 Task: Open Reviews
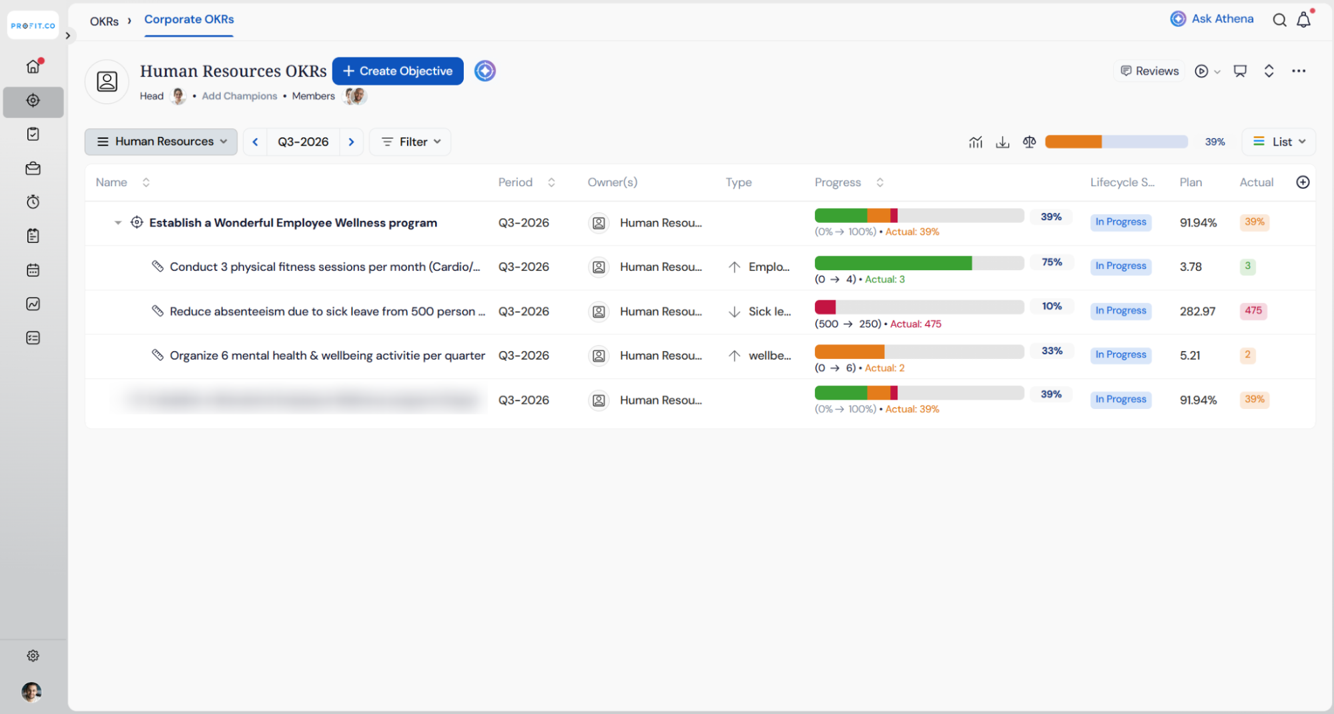(1149, 71)
